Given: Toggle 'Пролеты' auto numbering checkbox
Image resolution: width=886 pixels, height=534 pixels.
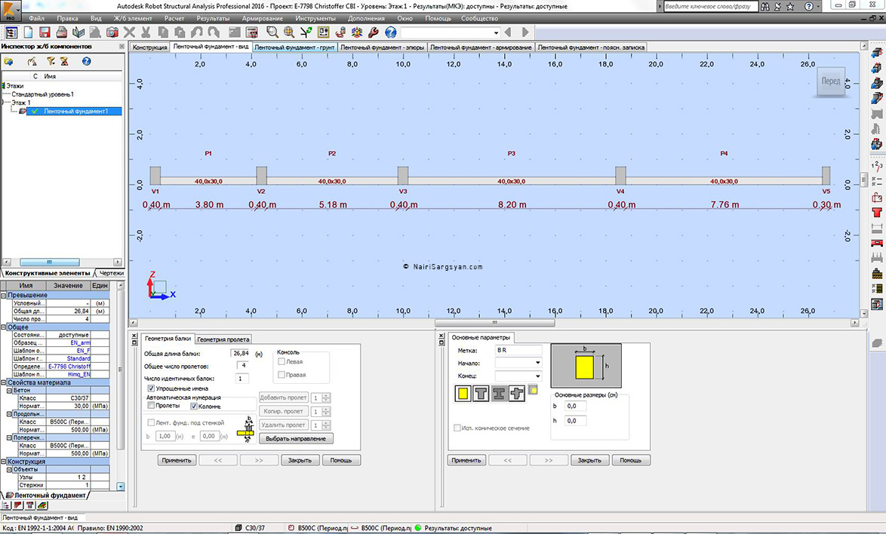Looking at the screenshot, I should (151, 405).
